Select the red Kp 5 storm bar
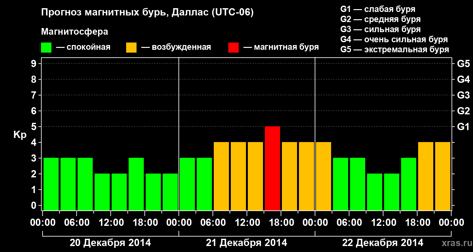Screen dimensions: 473x252 tap(272, 168)
